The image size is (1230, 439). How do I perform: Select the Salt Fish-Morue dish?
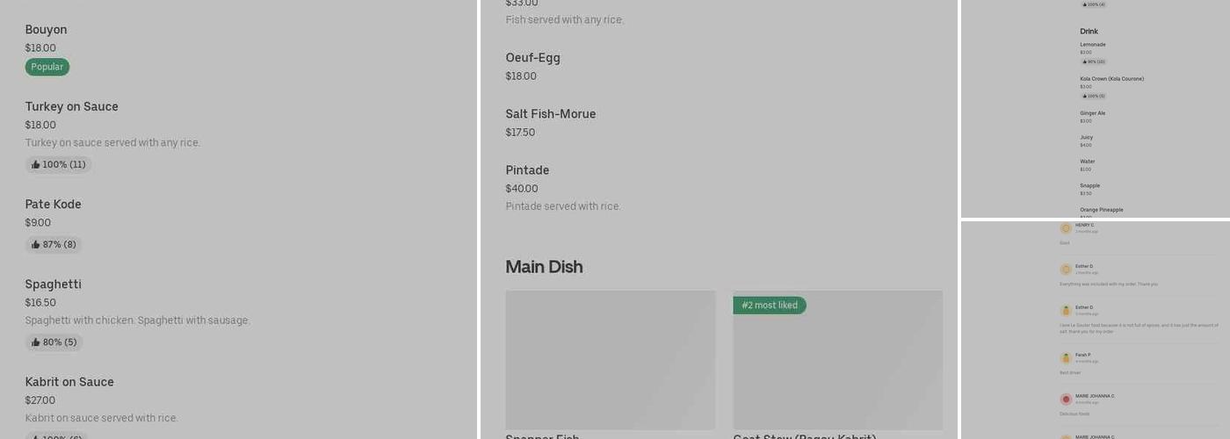(550, 114)
